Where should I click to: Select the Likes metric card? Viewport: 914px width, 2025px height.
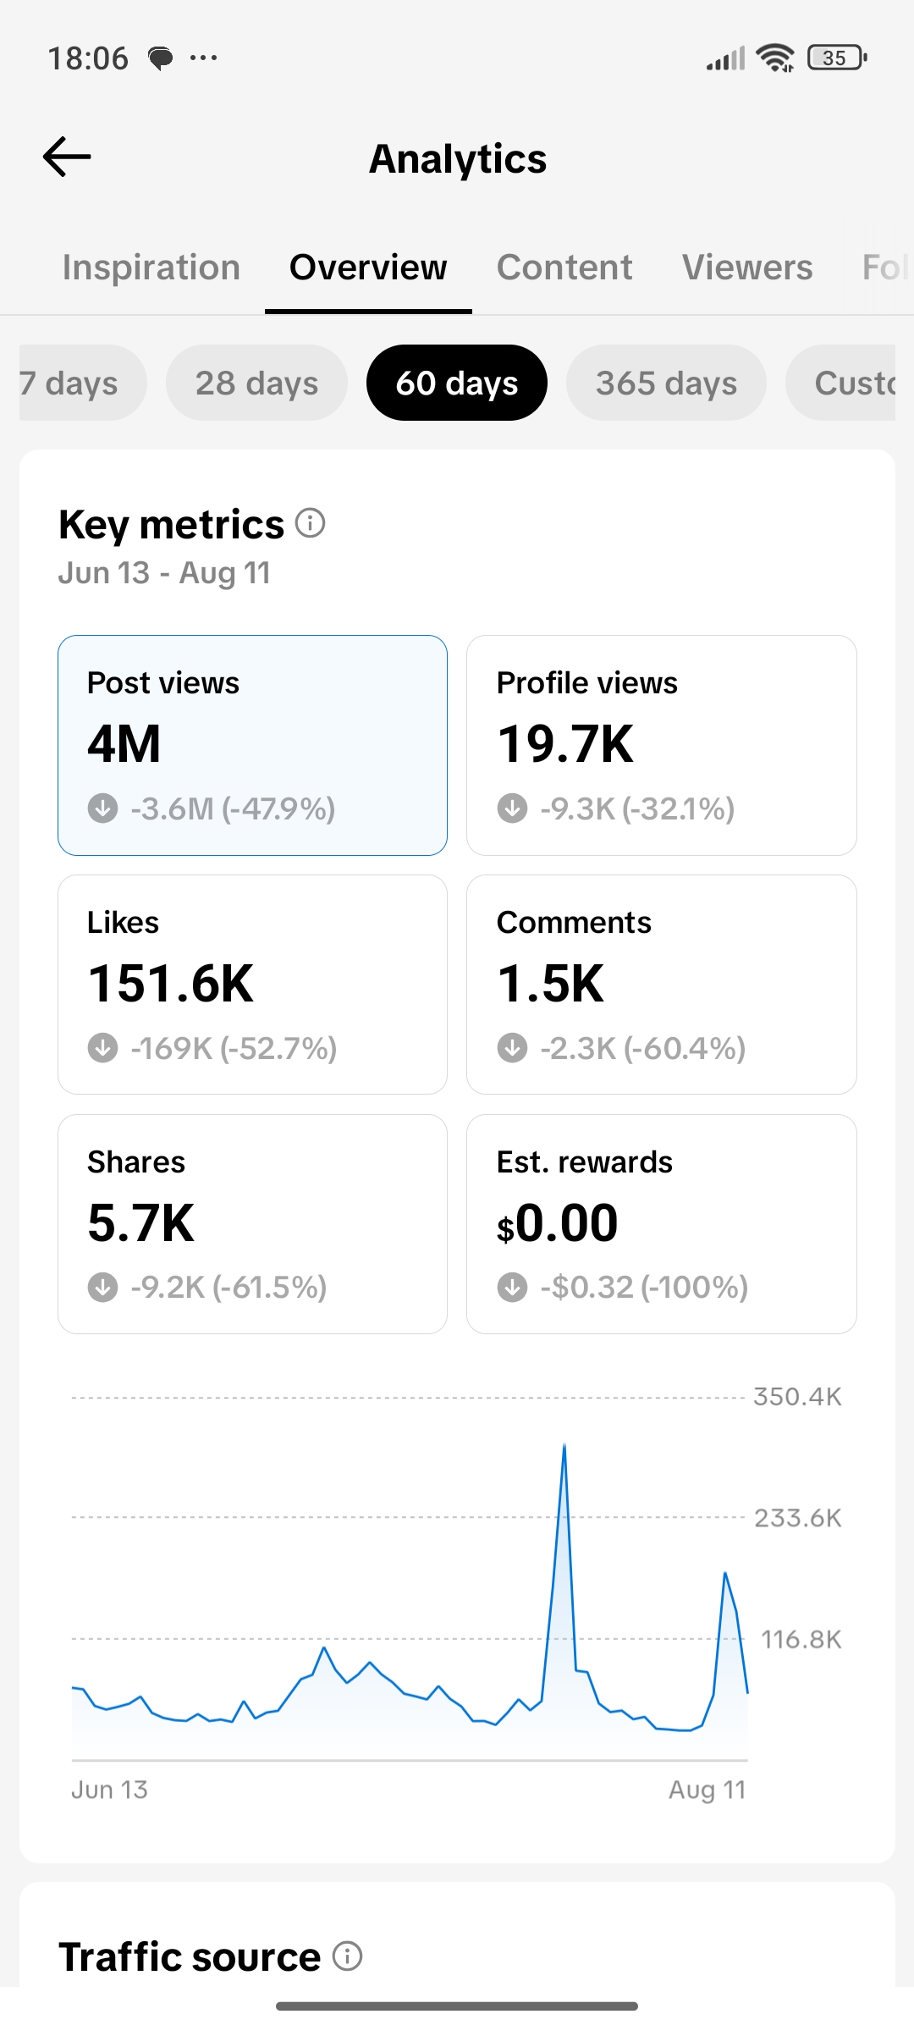pyautogui.click(x=252, y=985)
